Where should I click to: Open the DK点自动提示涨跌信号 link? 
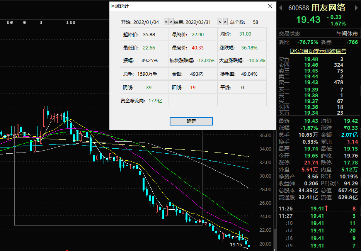tap(318, 51)
